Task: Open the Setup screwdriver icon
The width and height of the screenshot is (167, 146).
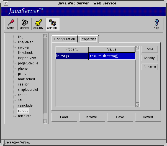Action: click(x=11, y=24)
